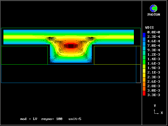
Task: Click the 1.9E-3 legend value
Action: point(154,68)
